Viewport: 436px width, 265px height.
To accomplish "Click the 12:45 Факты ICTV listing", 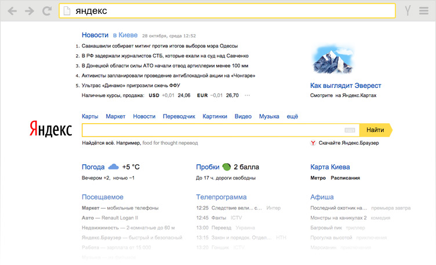I will 219,218.
